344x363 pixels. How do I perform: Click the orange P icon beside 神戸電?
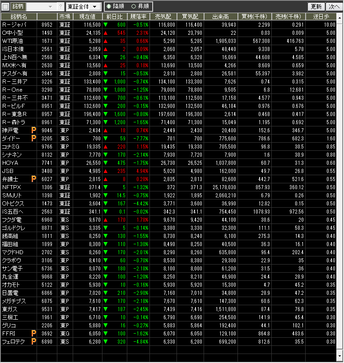coord(33,130)
